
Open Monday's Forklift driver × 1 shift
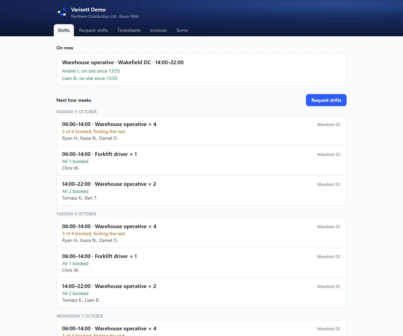(x=201, y=161)
